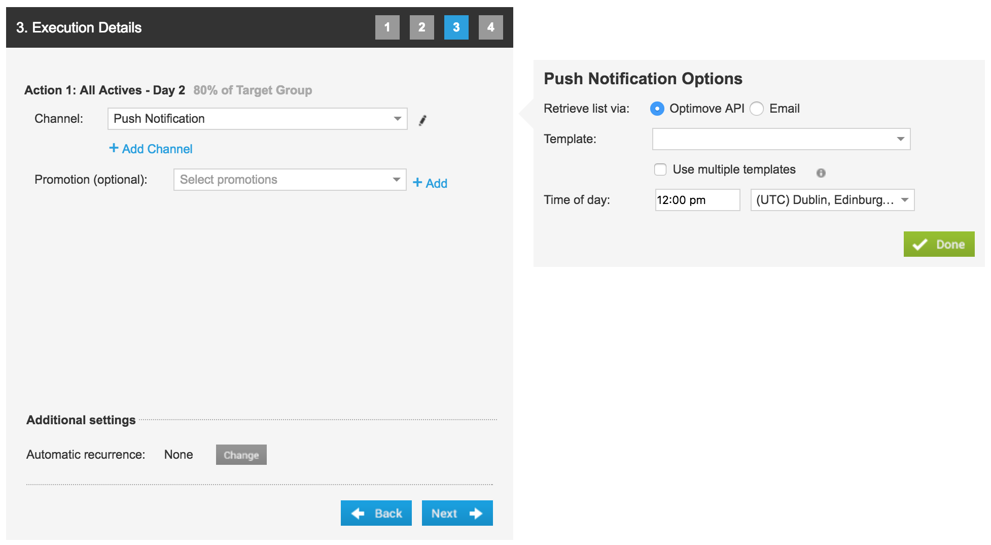Proceed with the Next button
This screenshot has height=545, width=991.
(457, 513)
